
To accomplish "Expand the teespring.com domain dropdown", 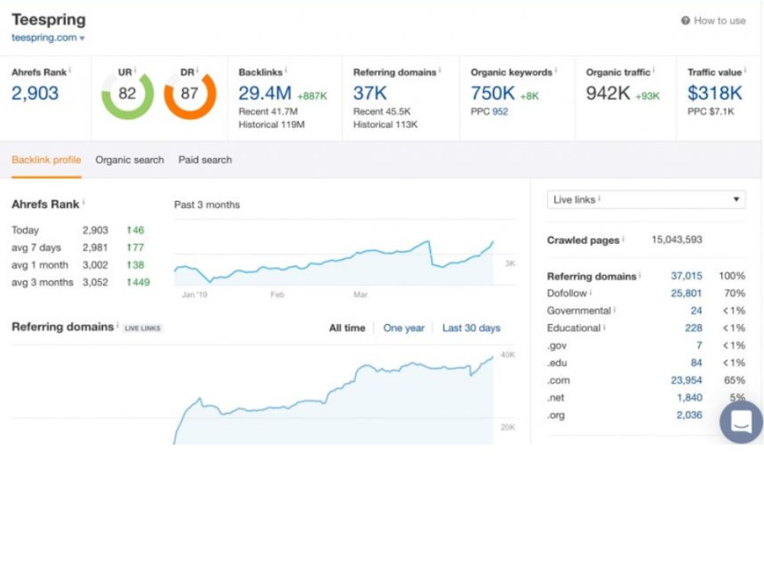I will point(48,37).
